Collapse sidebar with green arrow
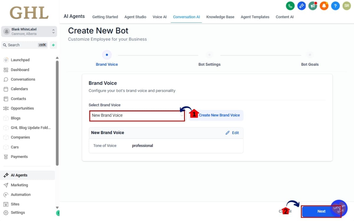This screenshot has width=354, height=221. 58,213
